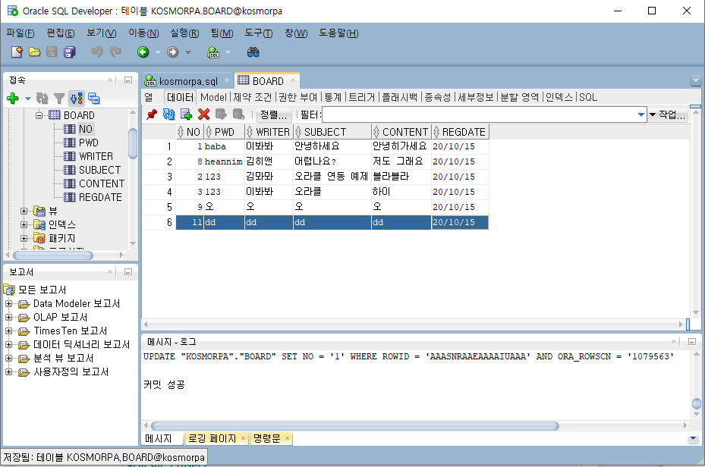Click the New file icon in toolbar
This screenshot has width=705, height=467.
tap(17, 52)
